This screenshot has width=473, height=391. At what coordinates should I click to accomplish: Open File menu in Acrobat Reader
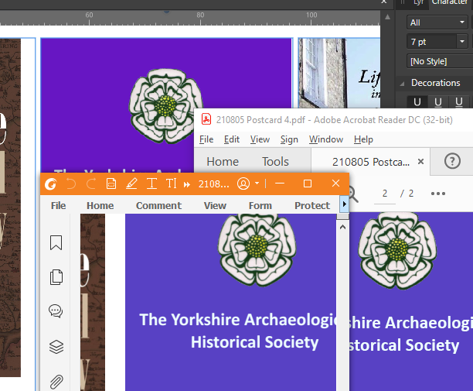[206, 139]
